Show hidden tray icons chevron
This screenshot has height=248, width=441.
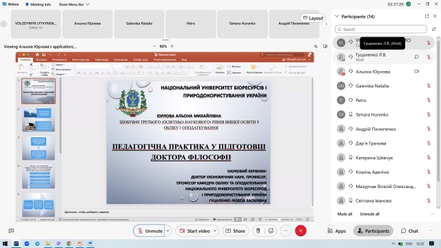393,244
